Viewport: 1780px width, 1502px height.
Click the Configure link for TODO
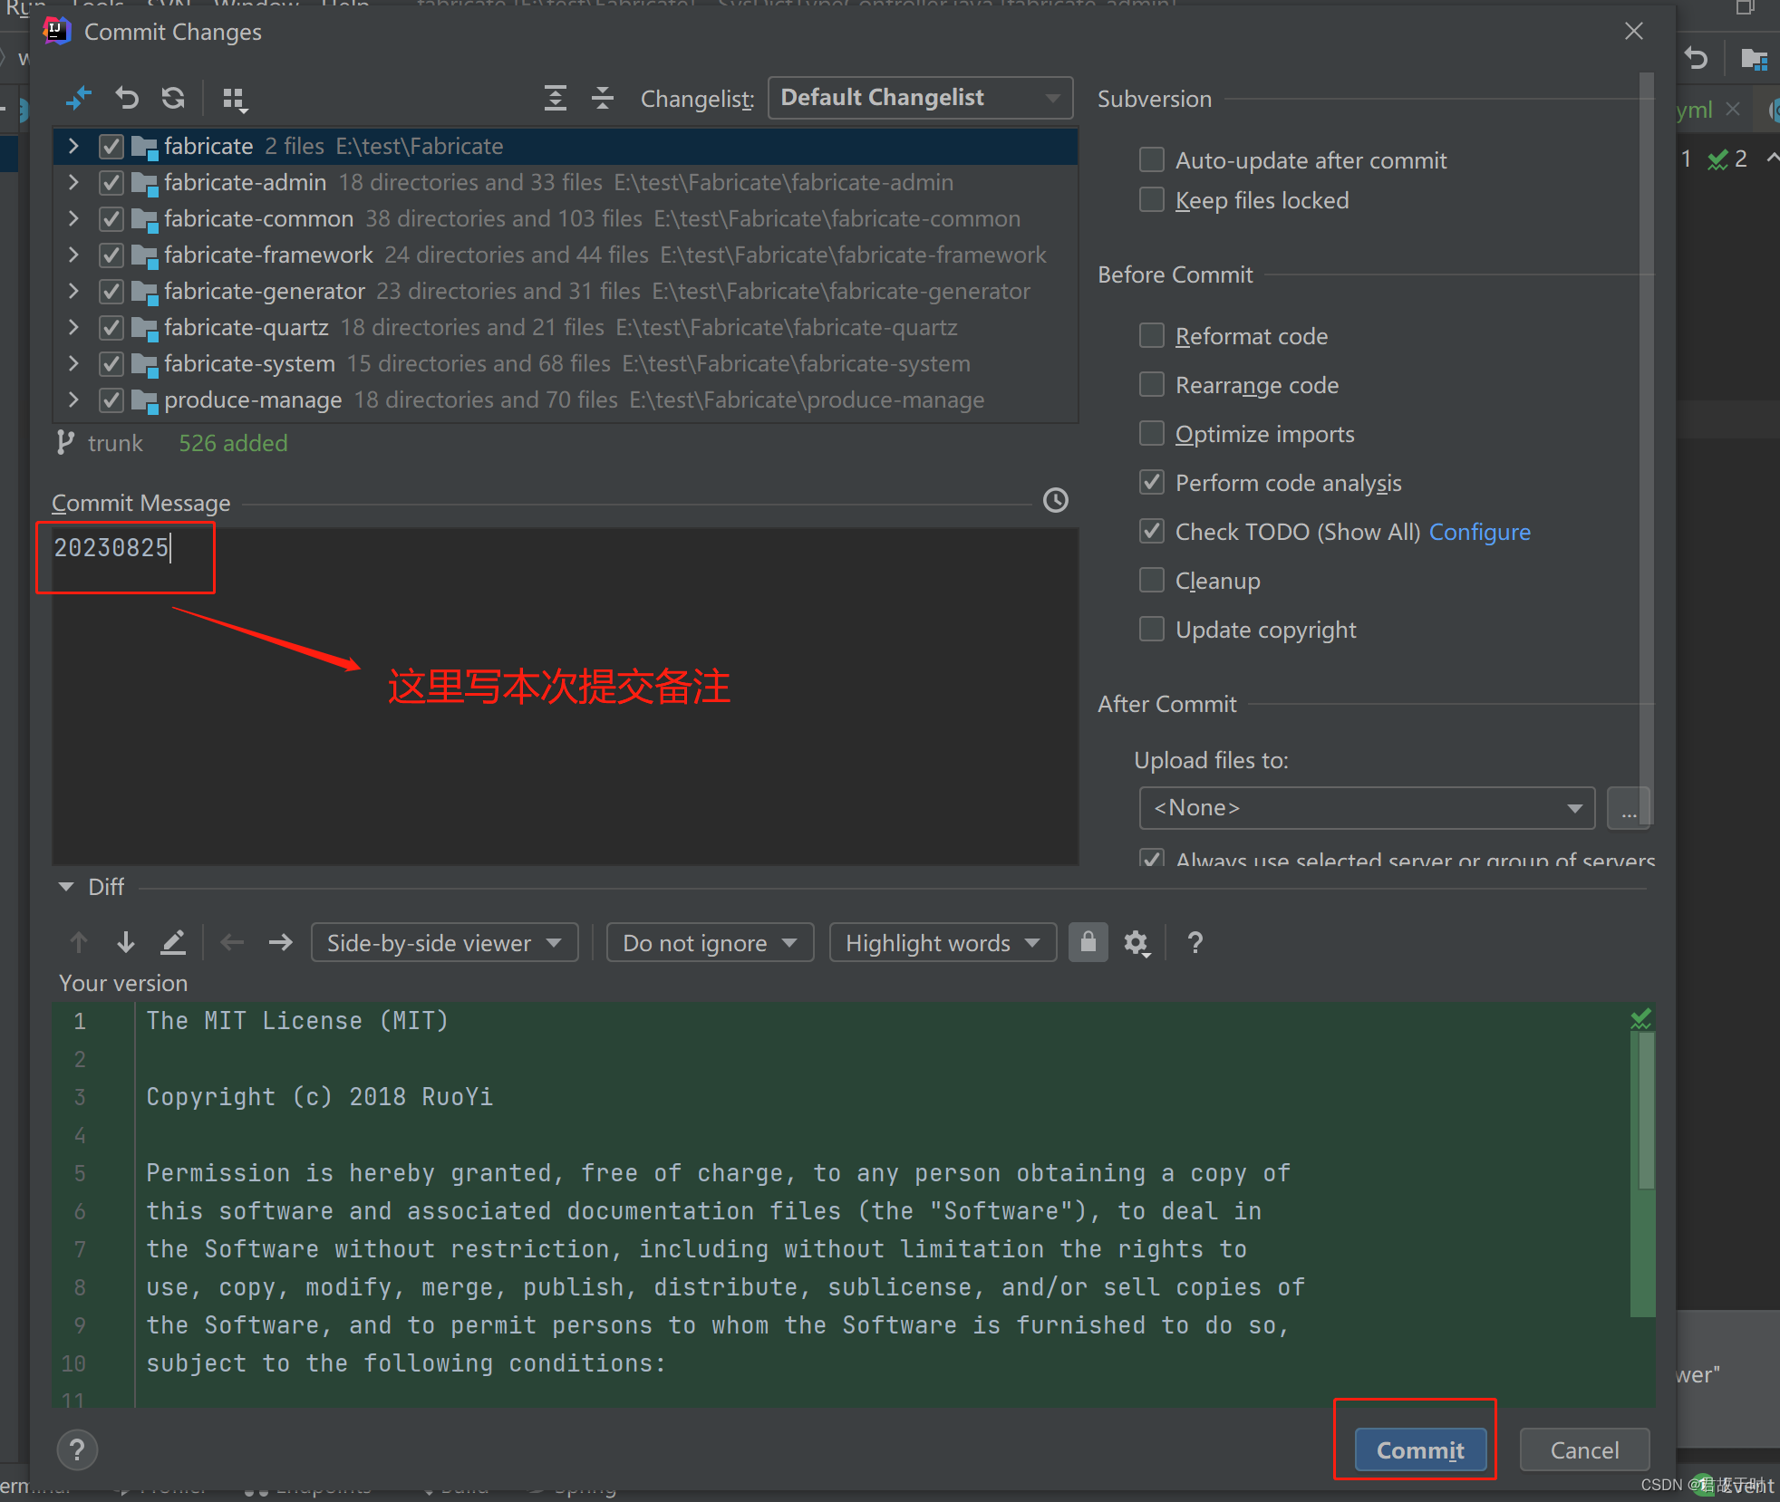click(1479, 532)
